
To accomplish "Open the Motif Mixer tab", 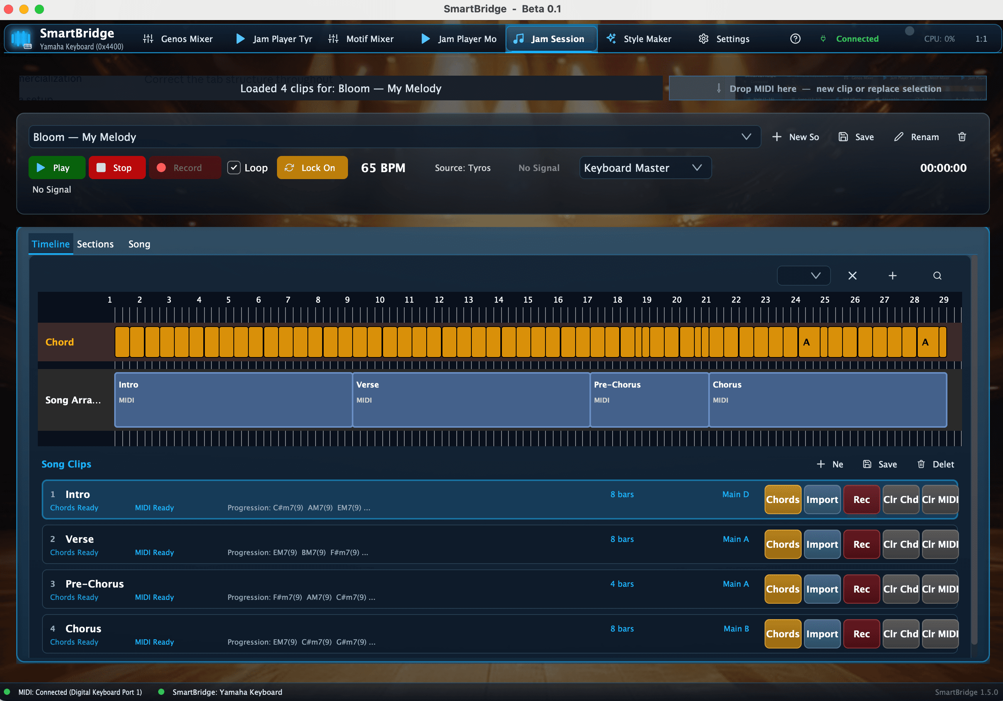I will [361, 39].
